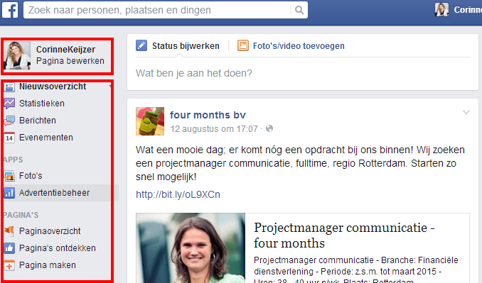Image resolution: width=482 pixels, height=283 pixels.
Task: Select Nieuwsoverzicht in the sidebar
Action: point(53,87)
